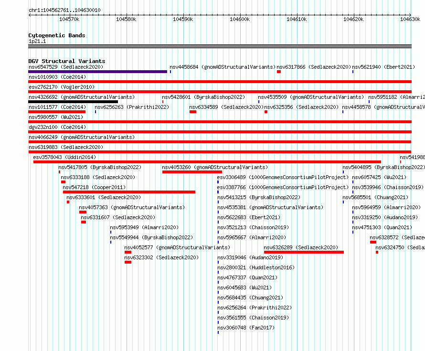The height and width of the screenshot is (351, 425).
Task: Open nsv4053260 (gnomADStructuralVariants) label
Action: (215, 167)
